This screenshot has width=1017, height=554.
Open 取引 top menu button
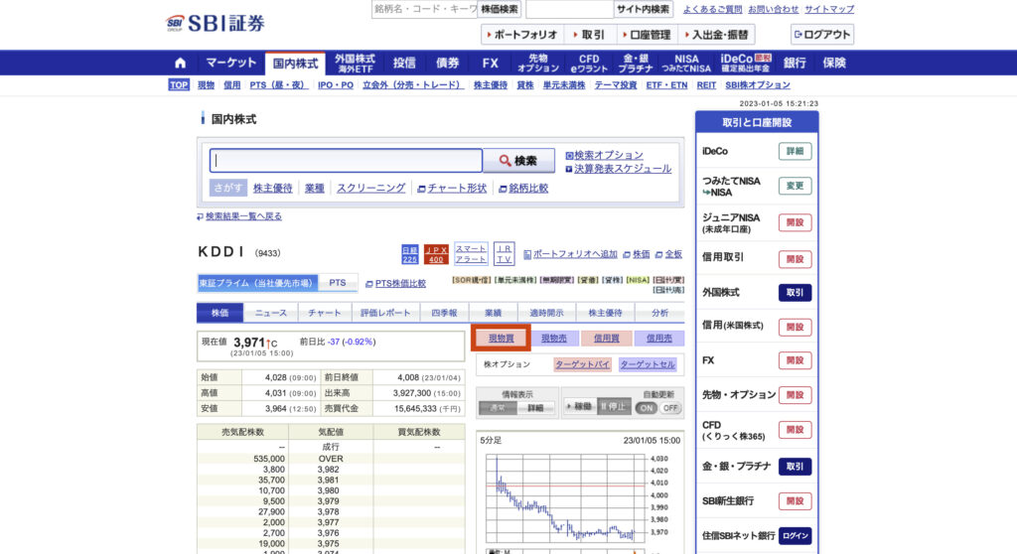point(590,35)
